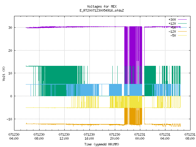The width and height of the screenshot is (196, 147).
Task: Click the +5V legend label
Action: (173, 28)
